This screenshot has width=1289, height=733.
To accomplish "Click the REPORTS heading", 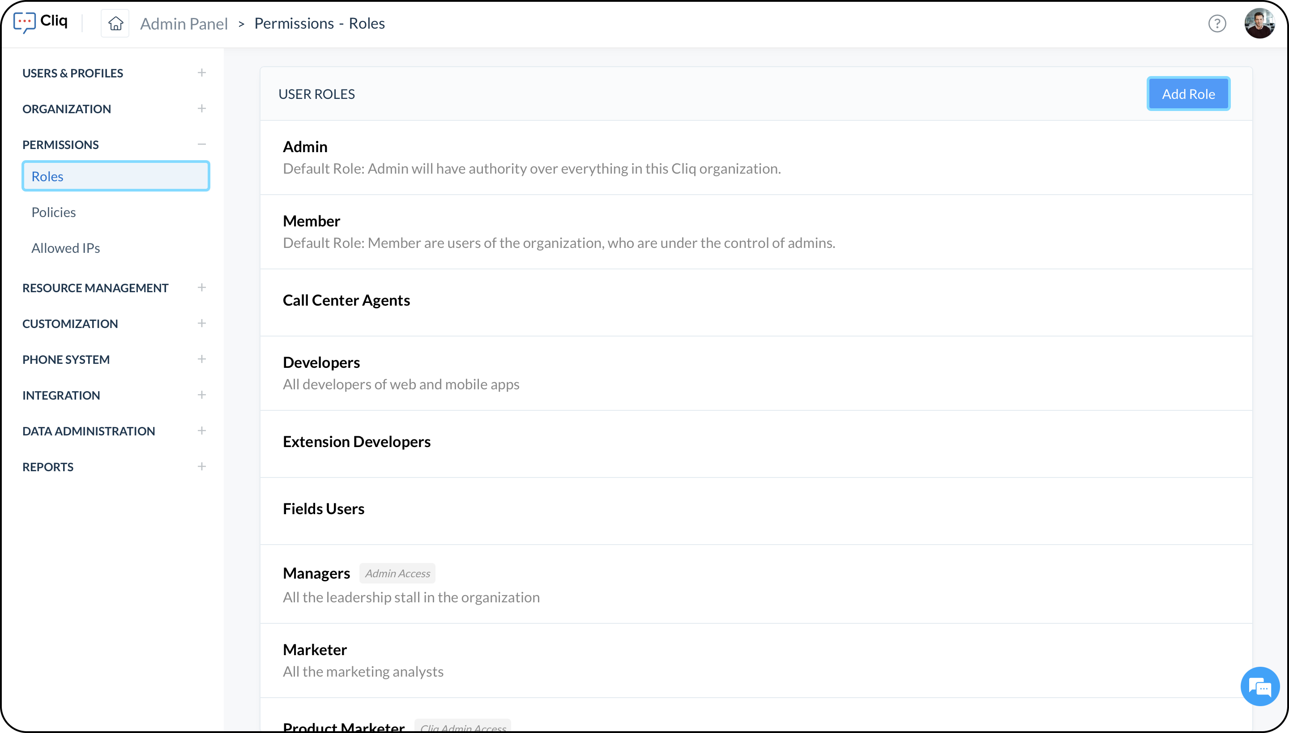I will click(48, 466).
